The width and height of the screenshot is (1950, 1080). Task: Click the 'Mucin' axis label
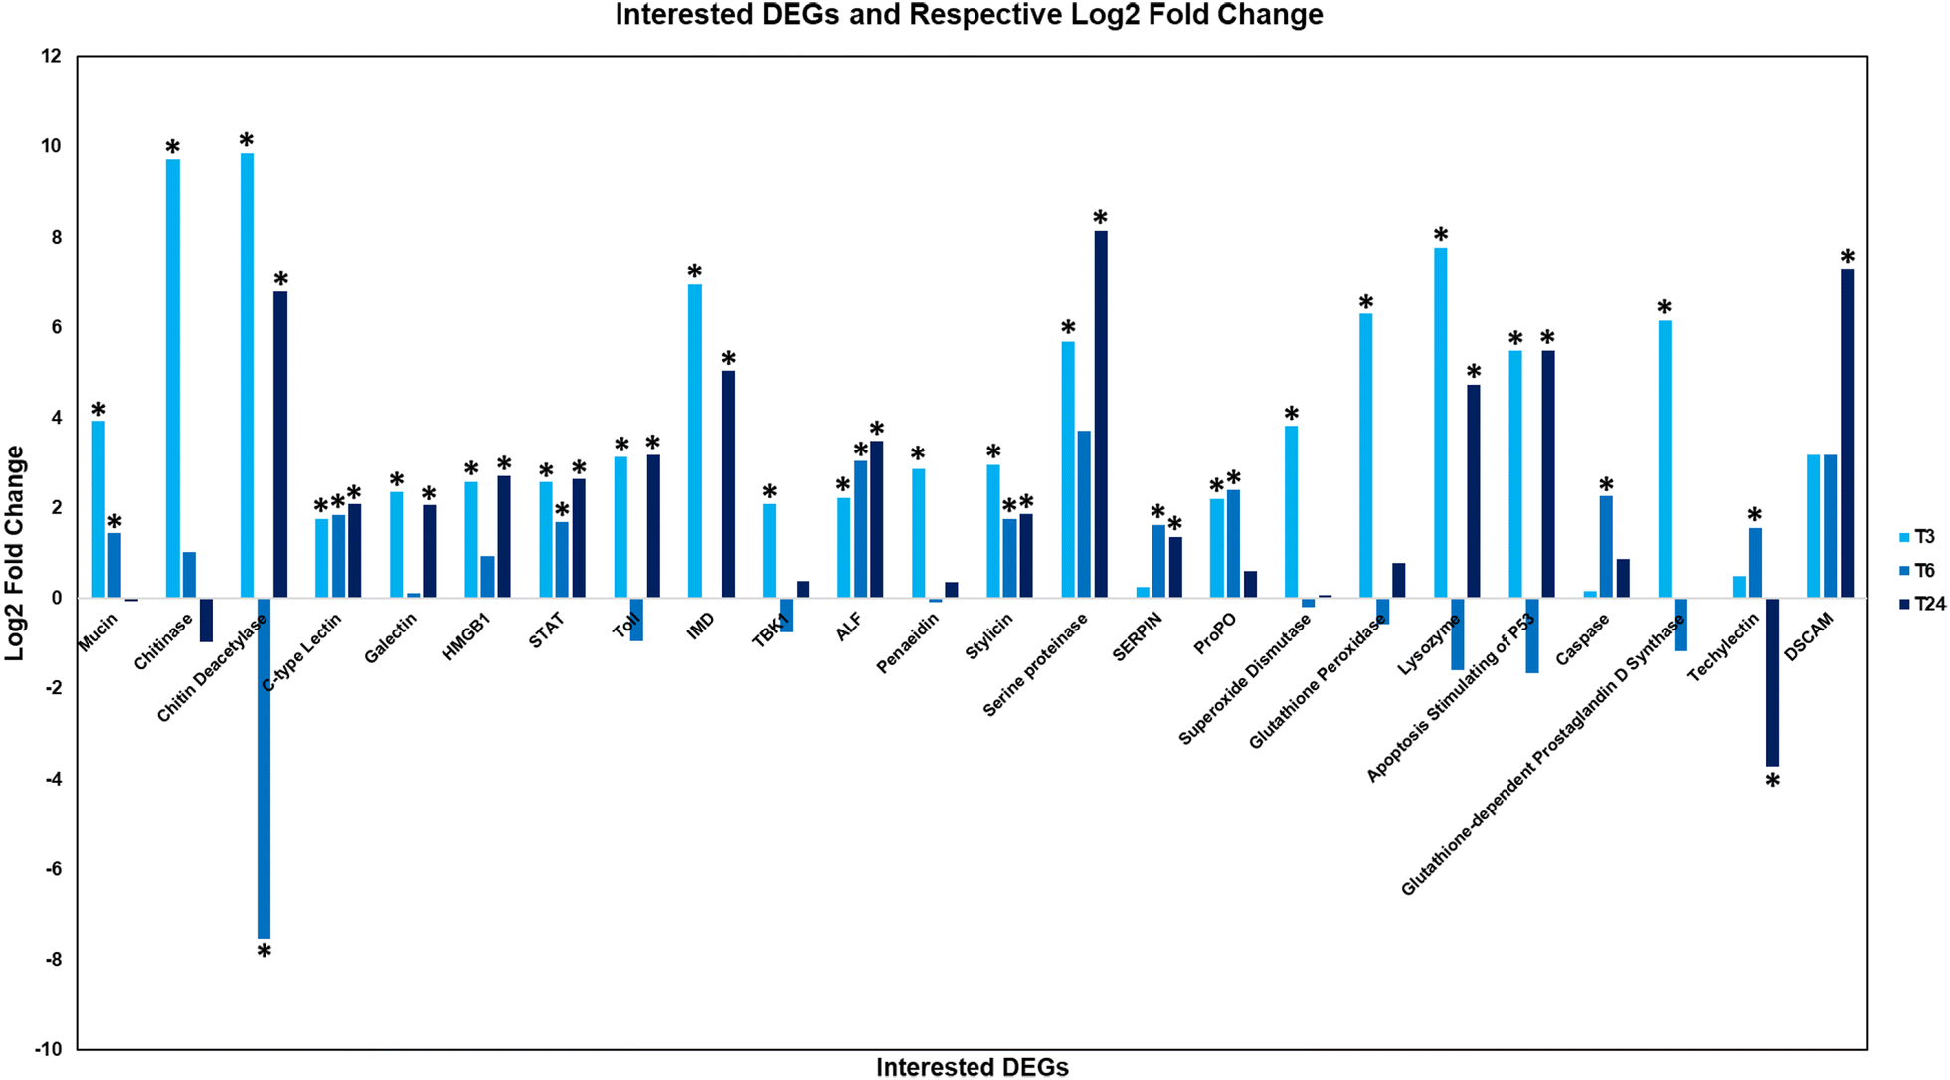97,632
